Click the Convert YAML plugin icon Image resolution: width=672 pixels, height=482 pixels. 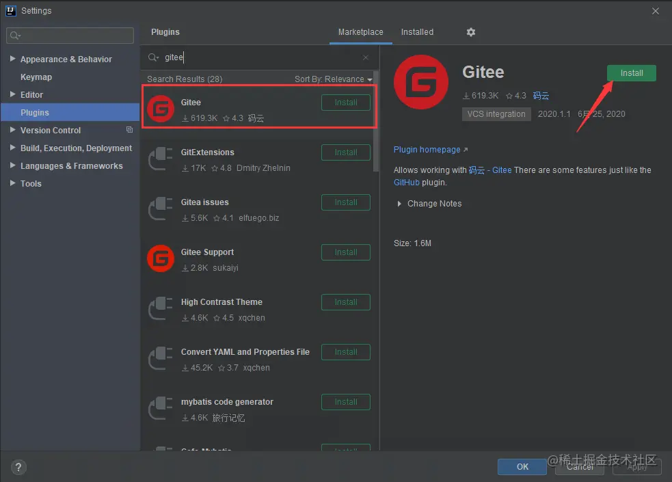point(161,358)
